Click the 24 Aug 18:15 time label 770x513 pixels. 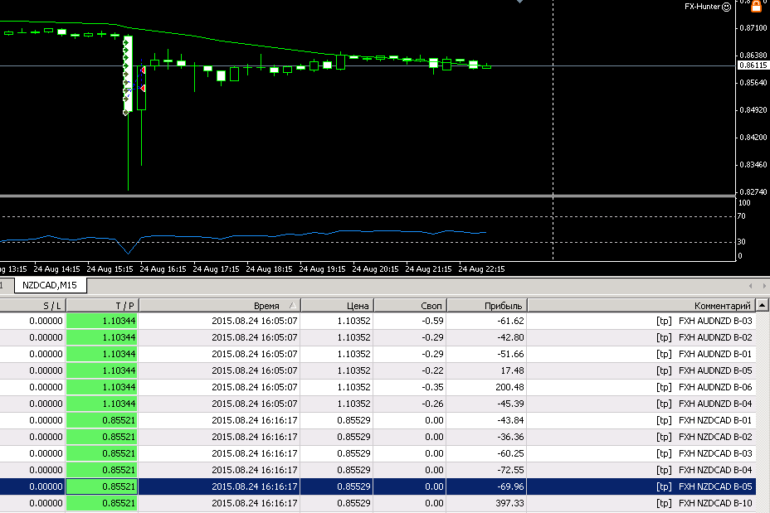(x=269, y=269)
